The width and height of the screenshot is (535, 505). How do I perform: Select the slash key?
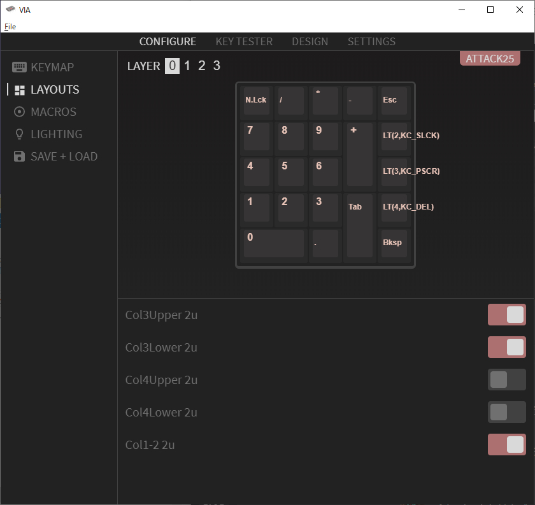pyautogui.click(x=290, y=101)
